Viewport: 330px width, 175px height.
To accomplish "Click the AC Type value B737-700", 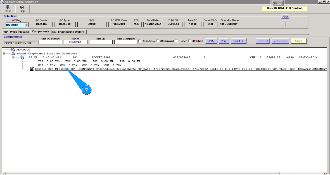I will tap(65, 24).
